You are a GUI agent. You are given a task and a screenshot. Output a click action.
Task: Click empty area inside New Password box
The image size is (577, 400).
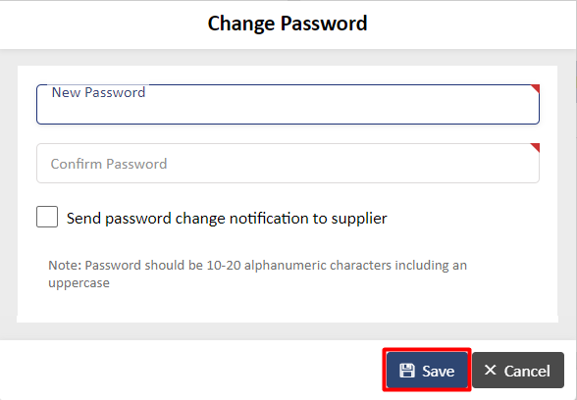pyautogui.click(x=332, y=110)
